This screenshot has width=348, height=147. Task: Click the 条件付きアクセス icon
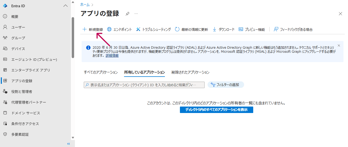(5, 124)
